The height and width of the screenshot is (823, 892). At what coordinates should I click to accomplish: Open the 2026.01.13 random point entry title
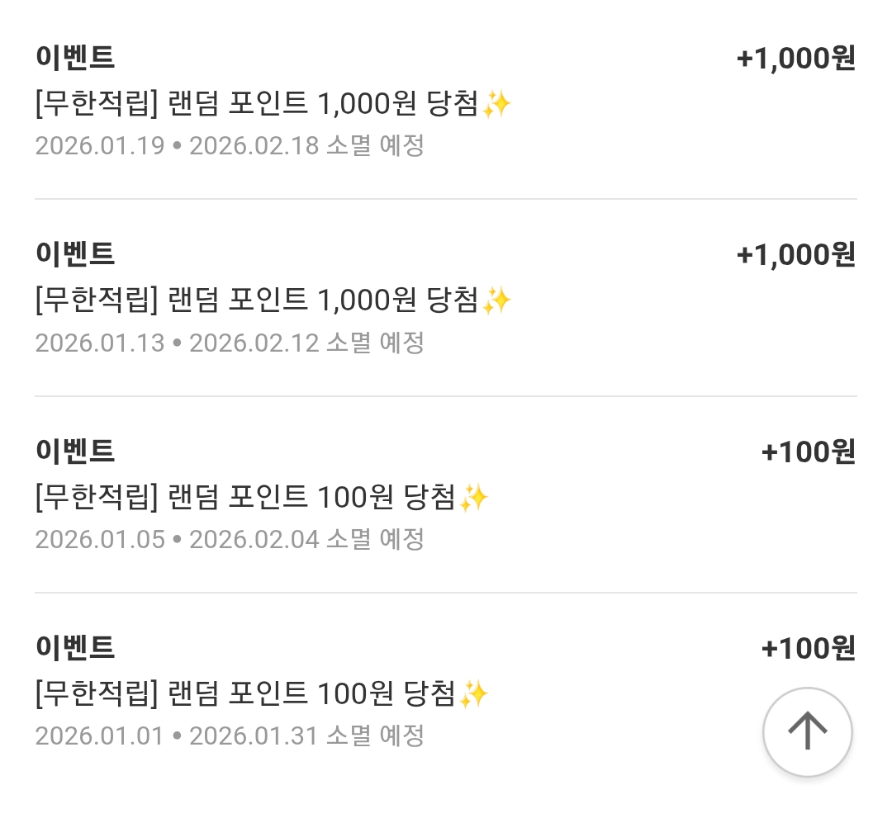coord(256,300)
